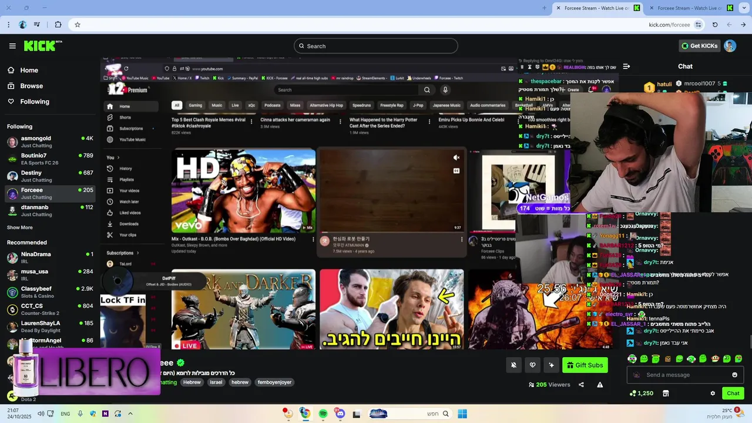
Task: Click the Kick search field
Action: click(x=376, y=46)
